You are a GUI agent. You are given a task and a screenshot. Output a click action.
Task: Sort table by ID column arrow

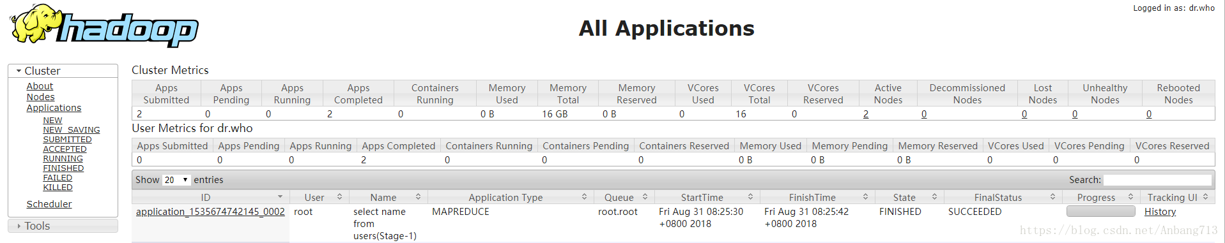tap(280, 197)
